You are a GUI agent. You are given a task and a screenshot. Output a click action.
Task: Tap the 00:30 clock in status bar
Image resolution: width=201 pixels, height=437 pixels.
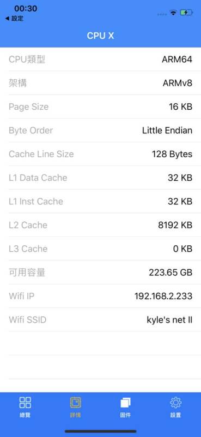click(26, 9)
